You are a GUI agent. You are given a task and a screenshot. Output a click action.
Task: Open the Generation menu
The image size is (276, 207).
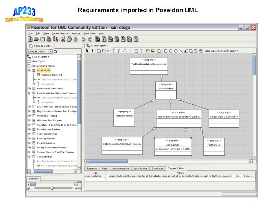click(x=89, y=33)
